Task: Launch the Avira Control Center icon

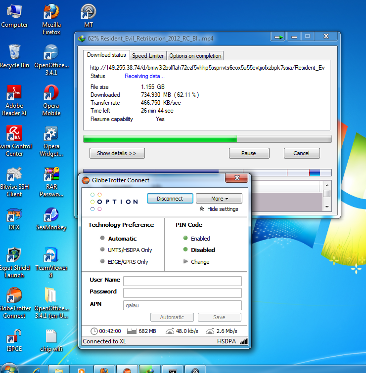Action: click(14, 134)
